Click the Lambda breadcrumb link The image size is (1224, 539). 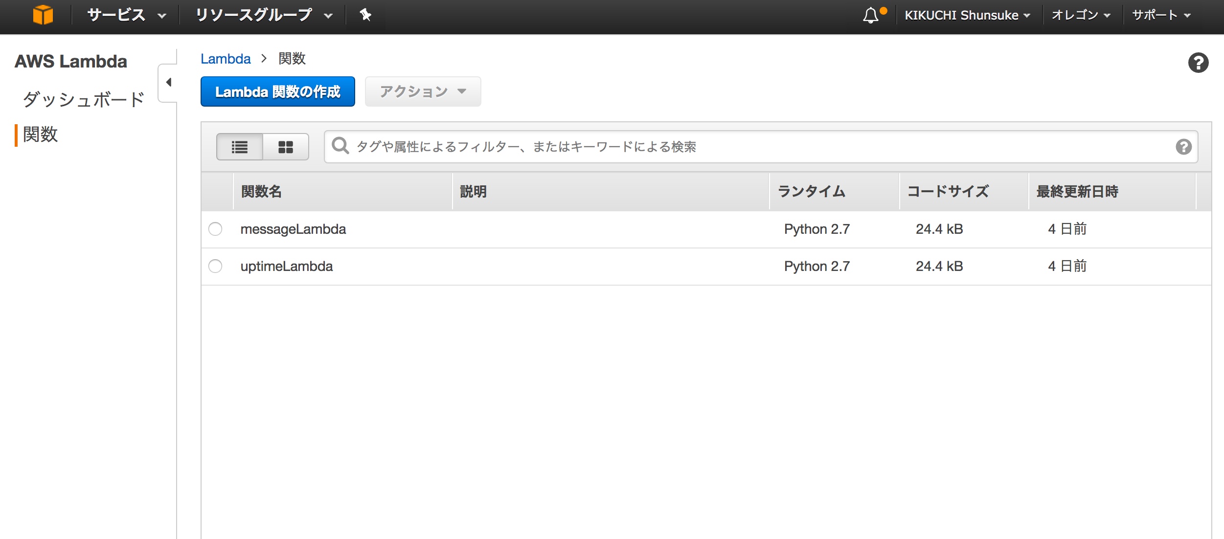coord(226,59)
